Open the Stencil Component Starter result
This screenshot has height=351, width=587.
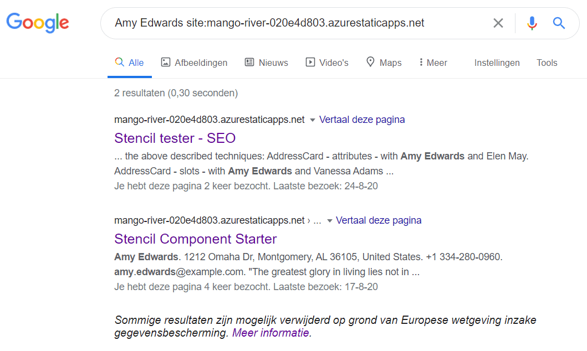[195, 239]
